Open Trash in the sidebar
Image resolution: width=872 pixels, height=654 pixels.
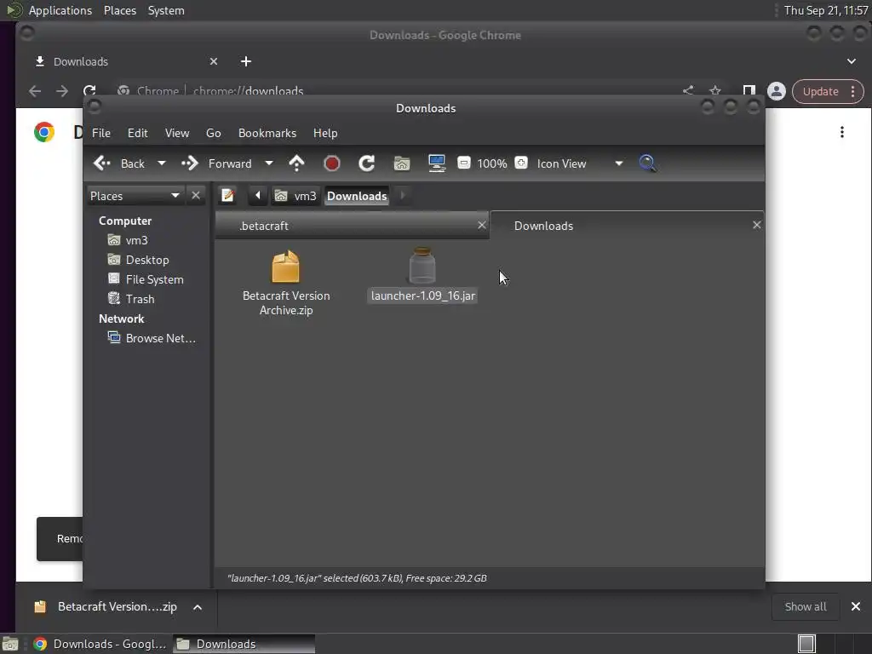coord(131,299)
